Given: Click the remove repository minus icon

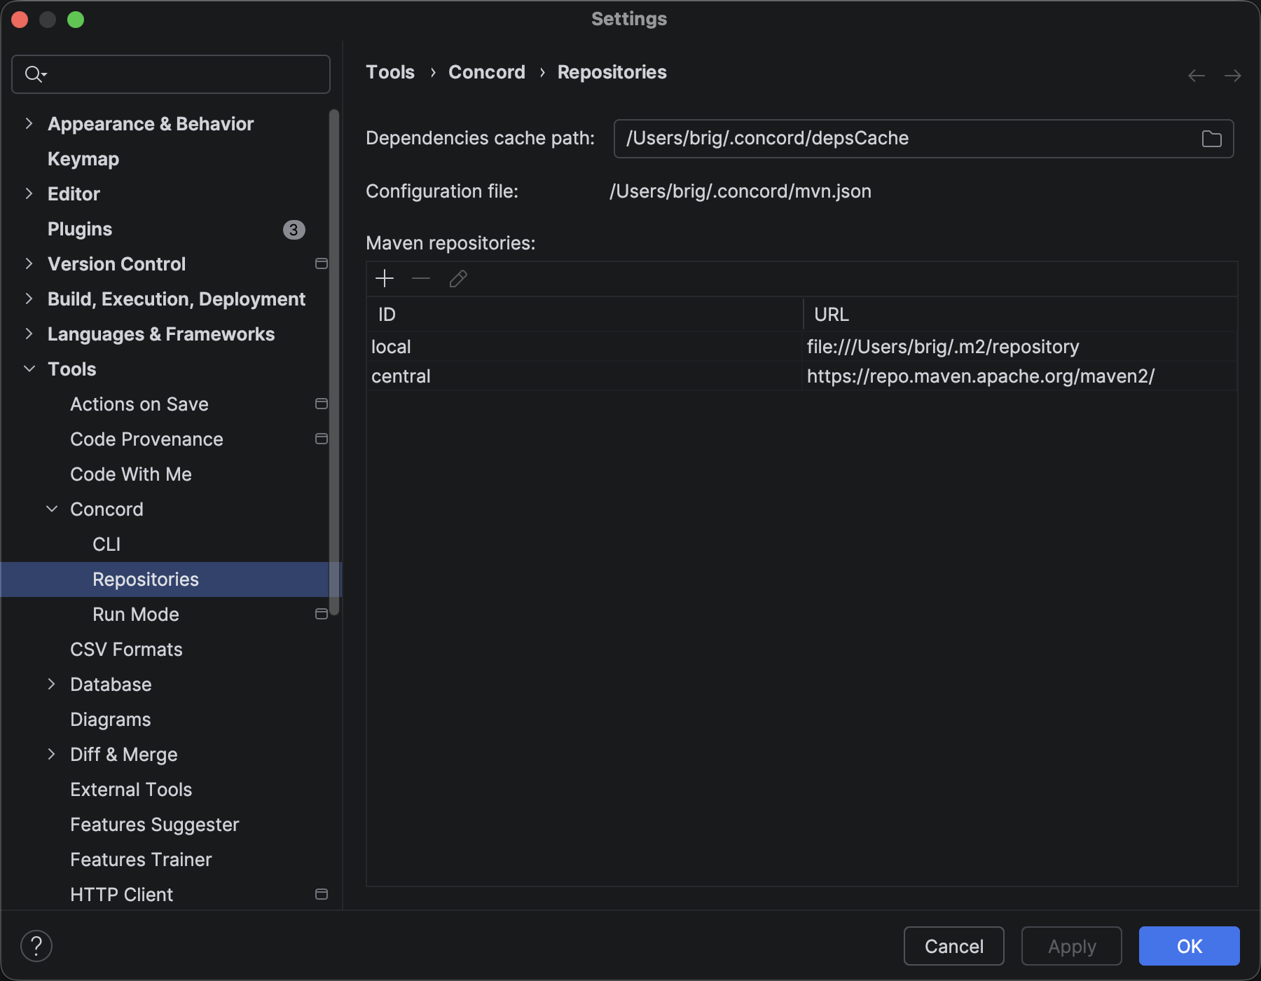Looking at the screenshot, I should click(x=421, y=279).
